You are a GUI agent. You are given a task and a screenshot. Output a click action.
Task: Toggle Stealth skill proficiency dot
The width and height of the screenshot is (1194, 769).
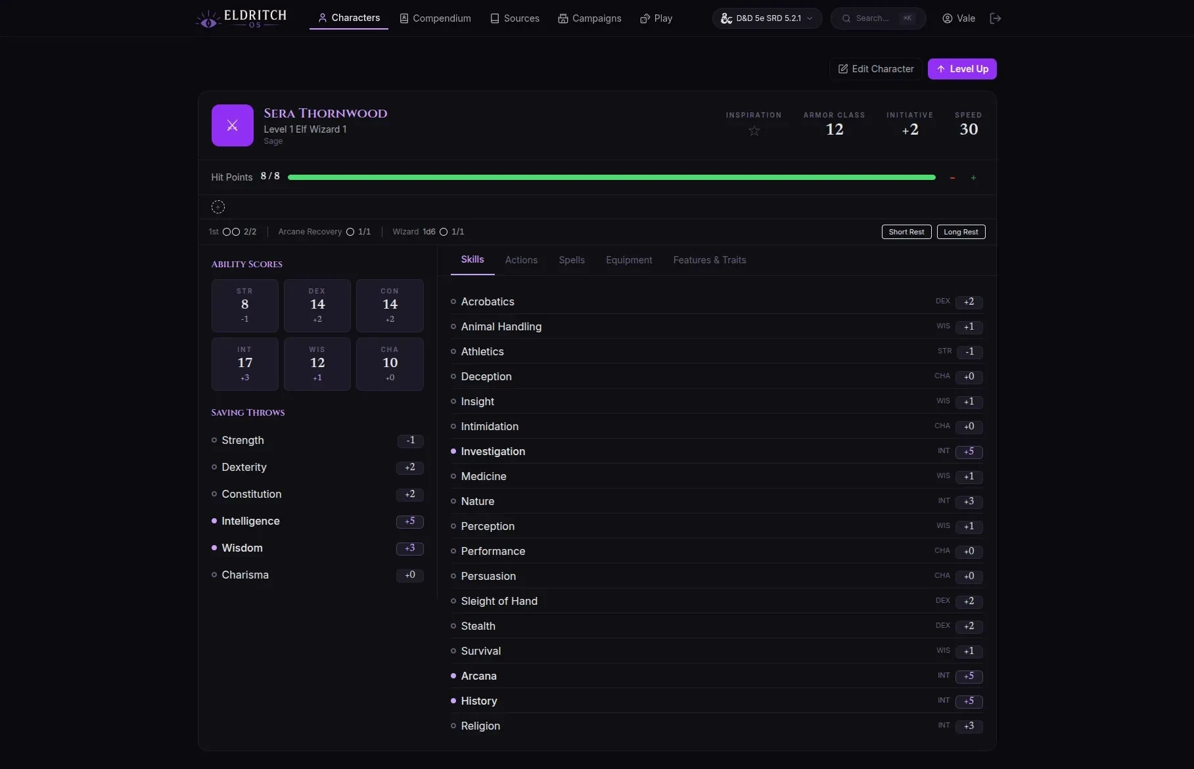click(453, 626)
